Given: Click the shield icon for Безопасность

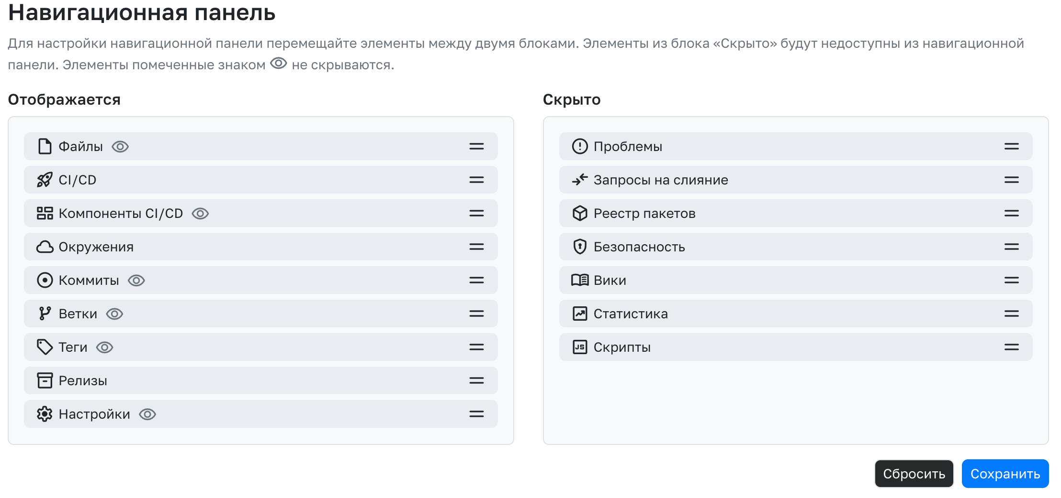Looking at the screenshot, I should [x=580, y=247].
